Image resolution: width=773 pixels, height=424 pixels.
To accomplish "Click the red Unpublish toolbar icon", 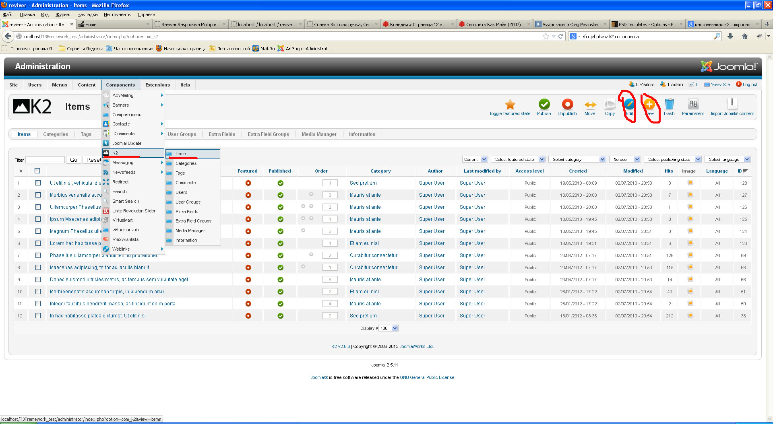I will coord(567,105).
